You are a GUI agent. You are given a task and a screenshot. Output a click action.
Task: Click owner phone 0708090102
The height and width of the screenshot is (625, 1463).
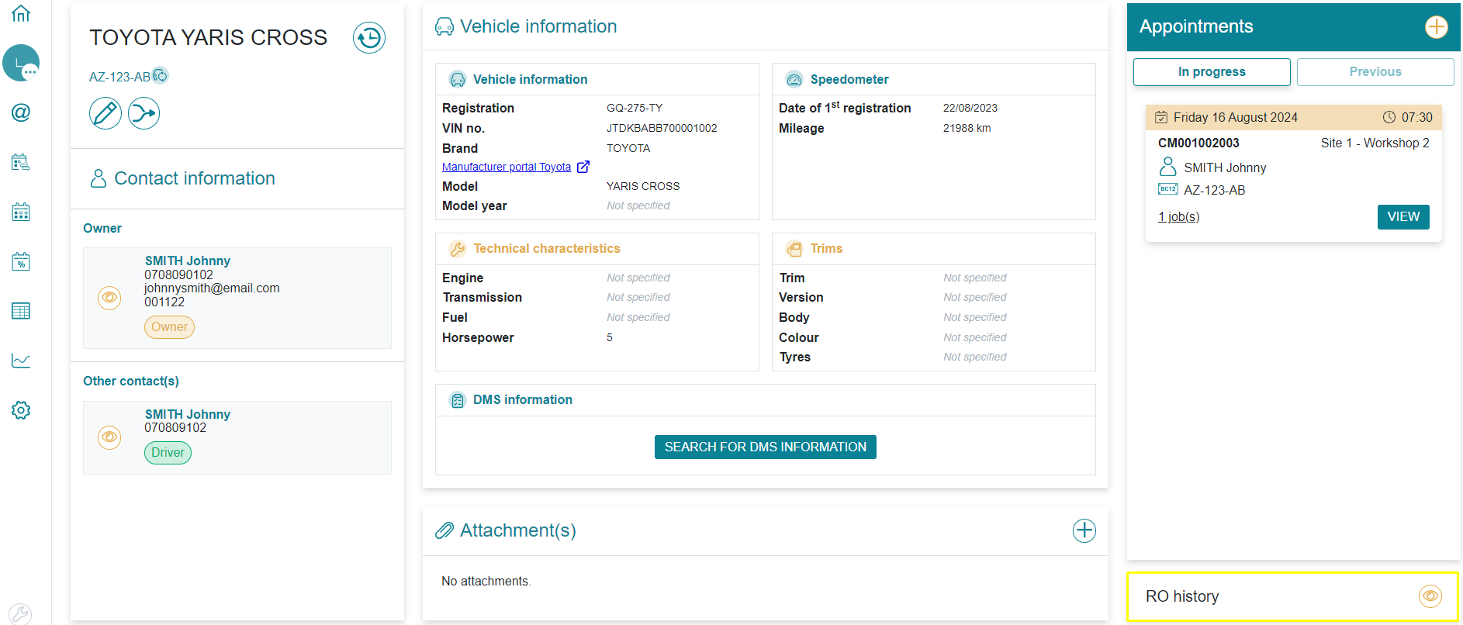[178, 275]
